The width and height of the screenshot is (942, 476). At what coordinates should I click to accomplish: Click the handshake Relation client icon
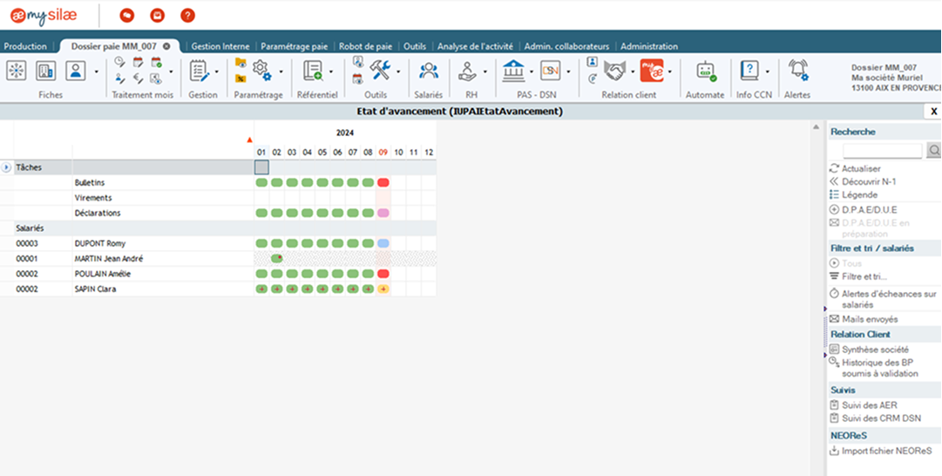pos(616,71)
